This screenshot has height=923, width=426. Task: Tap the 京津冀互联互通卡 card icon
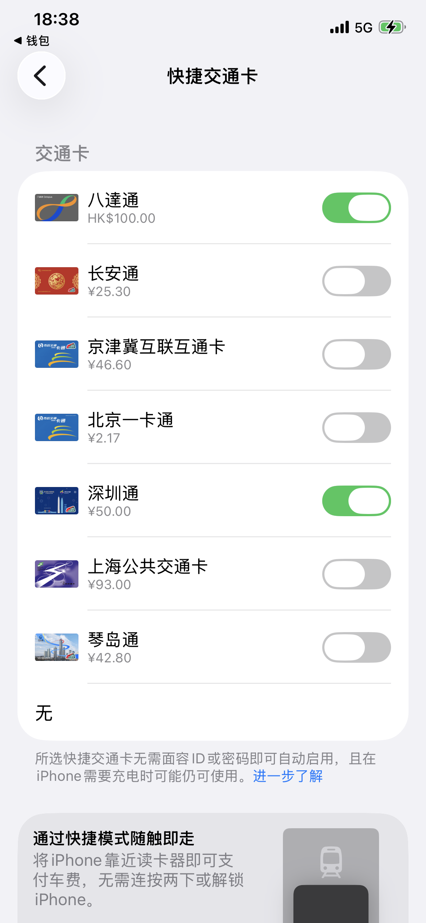pos(56,354)
